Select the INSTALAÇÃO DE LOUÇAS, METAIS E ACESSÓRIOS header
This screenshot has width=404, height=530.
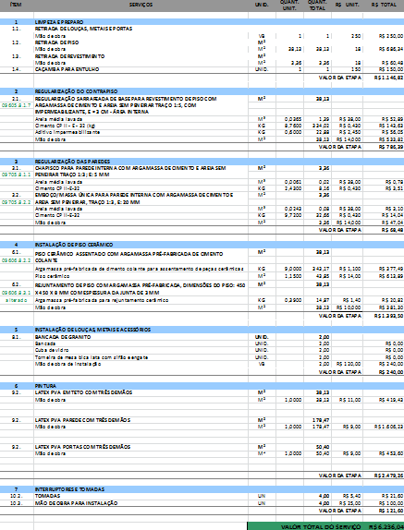(x=202, y=330)
